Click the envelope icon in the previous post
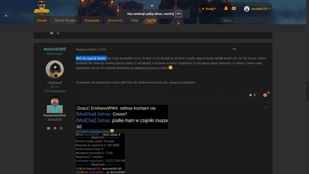Viewport: 309px width, 174px height. [52, 33]
